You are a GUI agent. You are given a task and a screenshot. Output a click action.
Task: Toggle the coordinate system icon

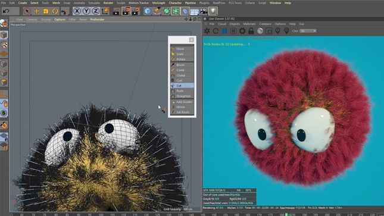pyautogui.click(x=105, y=11)
